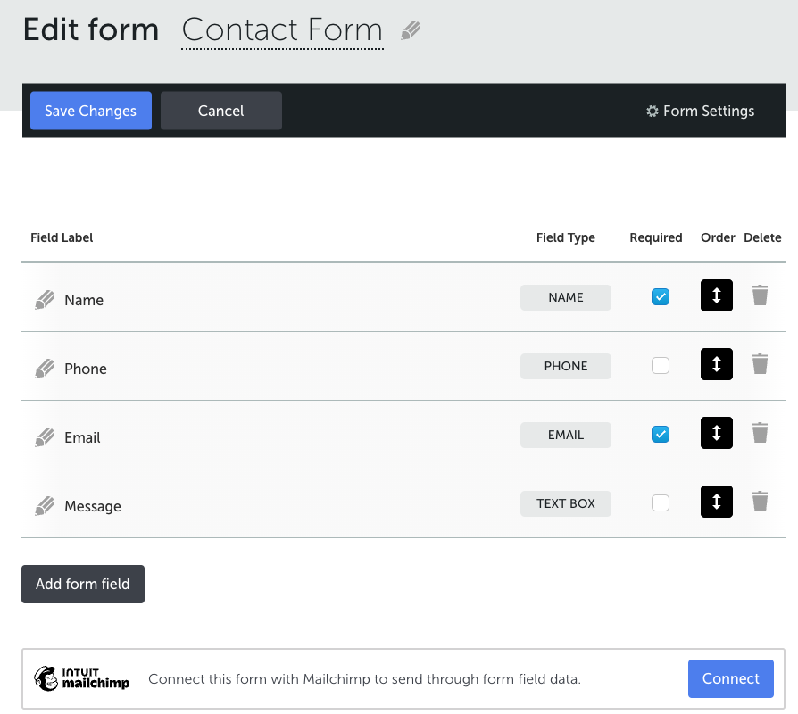Add a new form field
This screenshot has width=798, height=714.
pyautogui.click(x=83, y=584)
